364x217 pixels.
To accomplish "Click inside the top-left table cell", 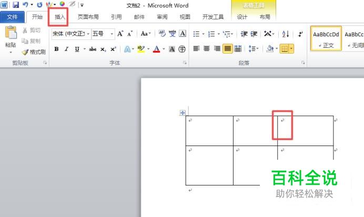I will coord(209,131).
